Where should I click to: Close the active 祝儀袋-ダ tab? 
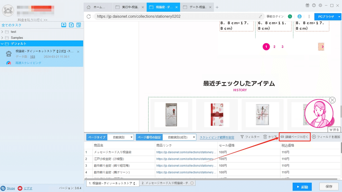click(x=176, y=7)
